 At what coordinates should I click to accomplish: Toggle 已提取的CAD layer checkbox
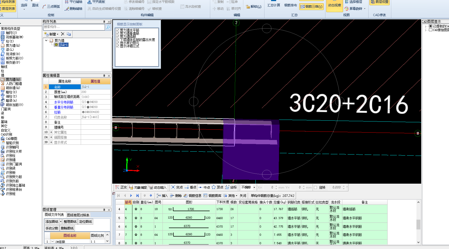(431, 26)
